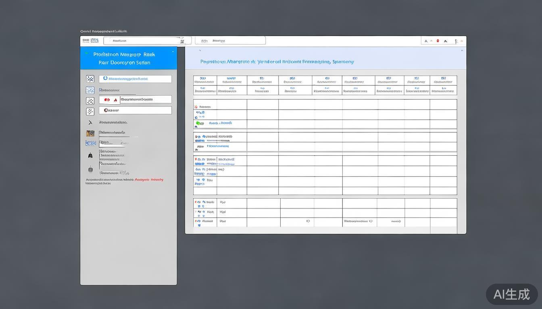Click the blue page title above the table
This screenshot has width=542, height=309.
pyautogui.click(x=277, y=62)
